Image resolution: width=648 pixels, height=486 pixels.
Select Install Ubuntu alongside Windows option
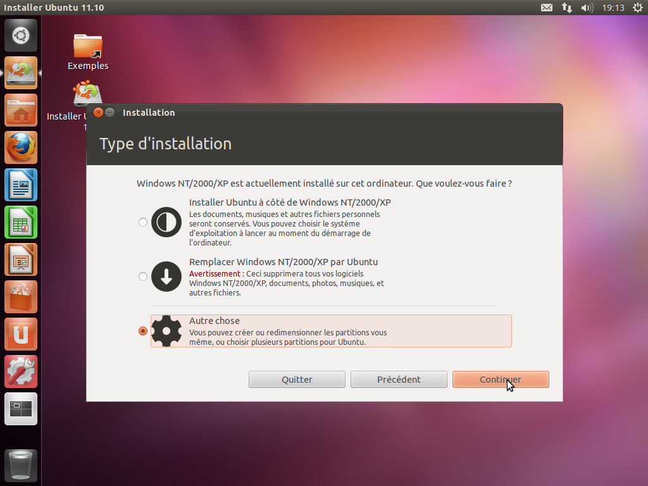click(x=143, y=222)
